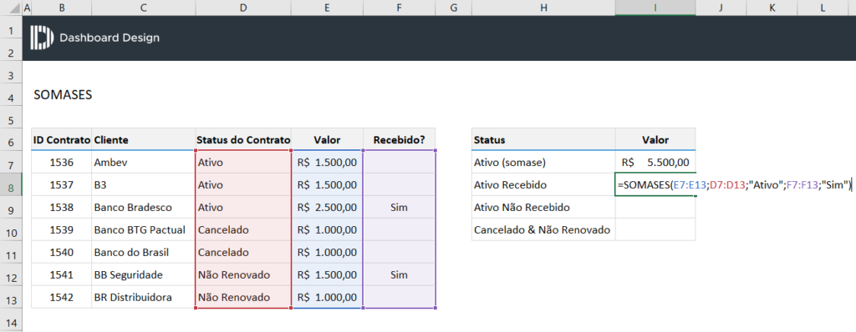Select empty value cell beside Cancelado & Não Renovado
Image resolution: width=856 pixels, height=332 pixels.
pos(655,230)
